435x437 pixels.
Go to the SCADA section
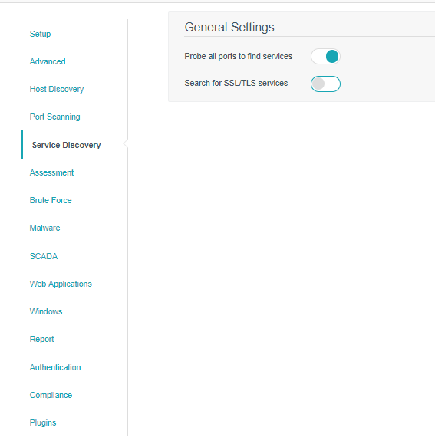(x=44, y=256)
